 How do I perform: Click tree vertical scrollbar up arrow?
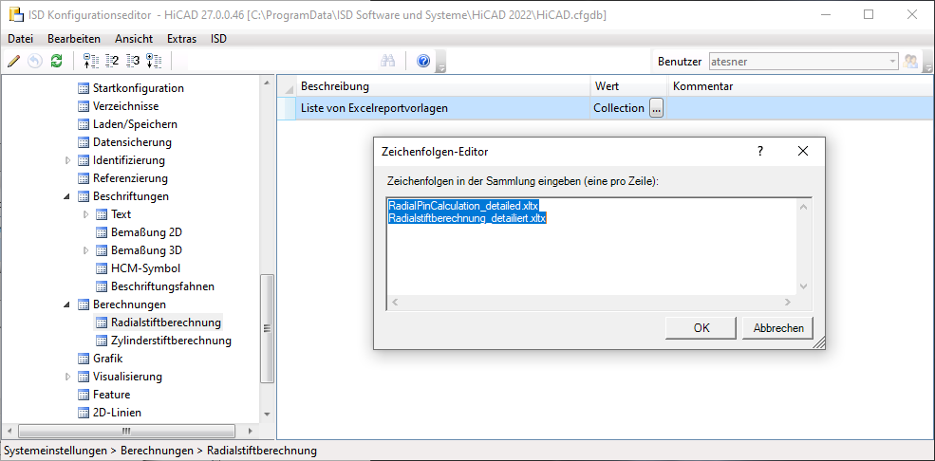267,83
